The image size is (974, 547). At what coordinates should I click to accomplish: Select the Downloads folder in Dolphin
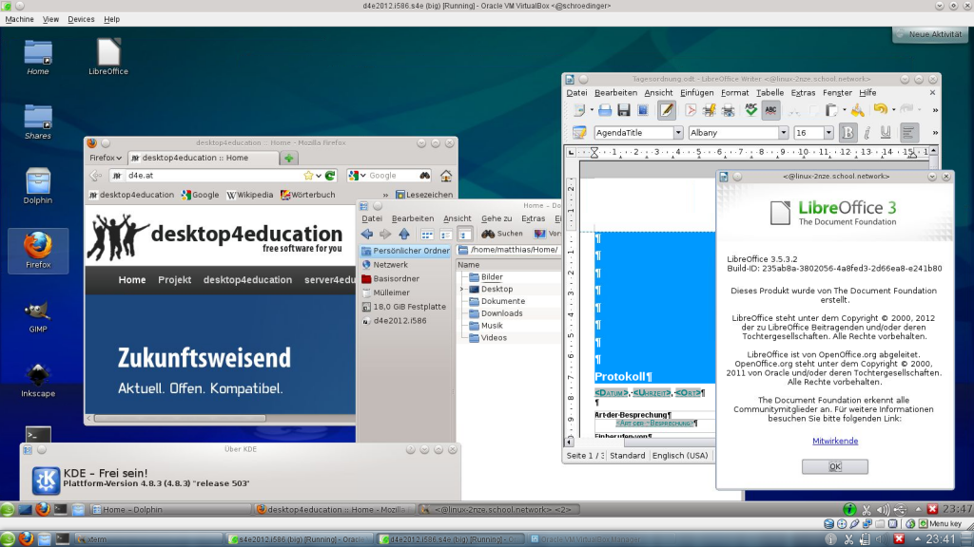(x=496, y=313)
